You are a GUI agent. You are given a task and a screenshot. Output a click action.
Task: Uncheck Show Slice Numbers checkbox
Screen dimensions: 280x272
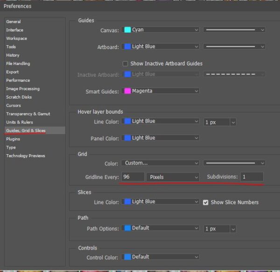click(x=205, y=202)
